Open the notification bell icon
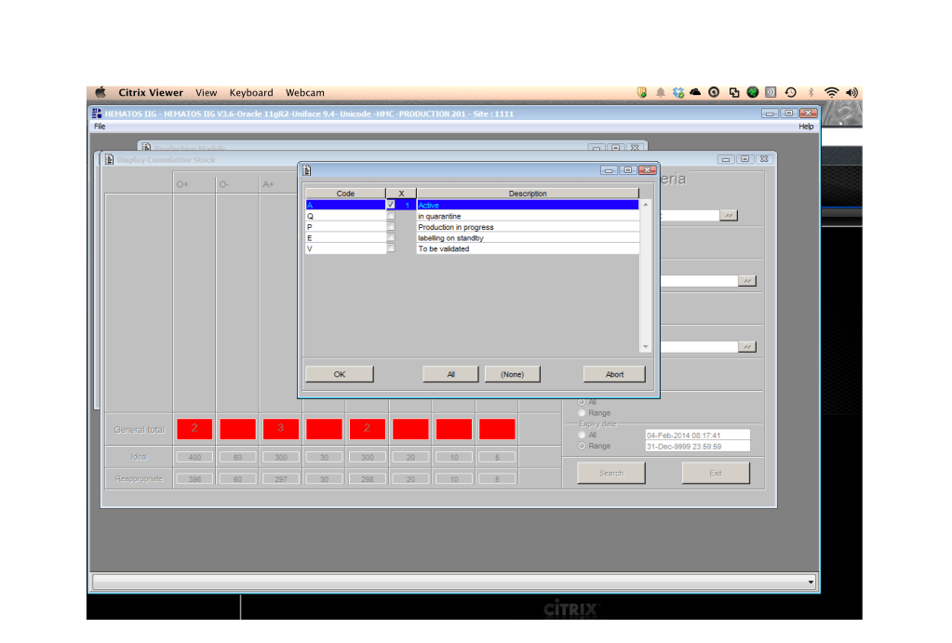 (660, 92)
